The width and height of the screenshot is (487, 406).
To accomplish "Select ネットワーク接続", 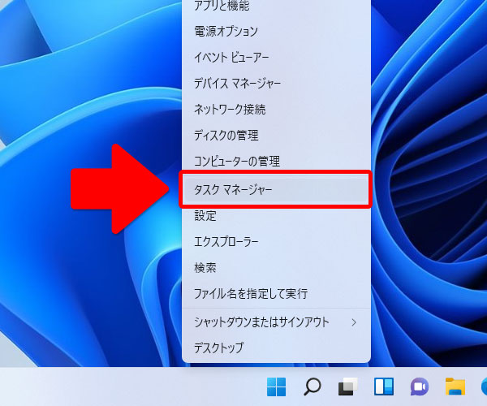I will coord(276,110).
